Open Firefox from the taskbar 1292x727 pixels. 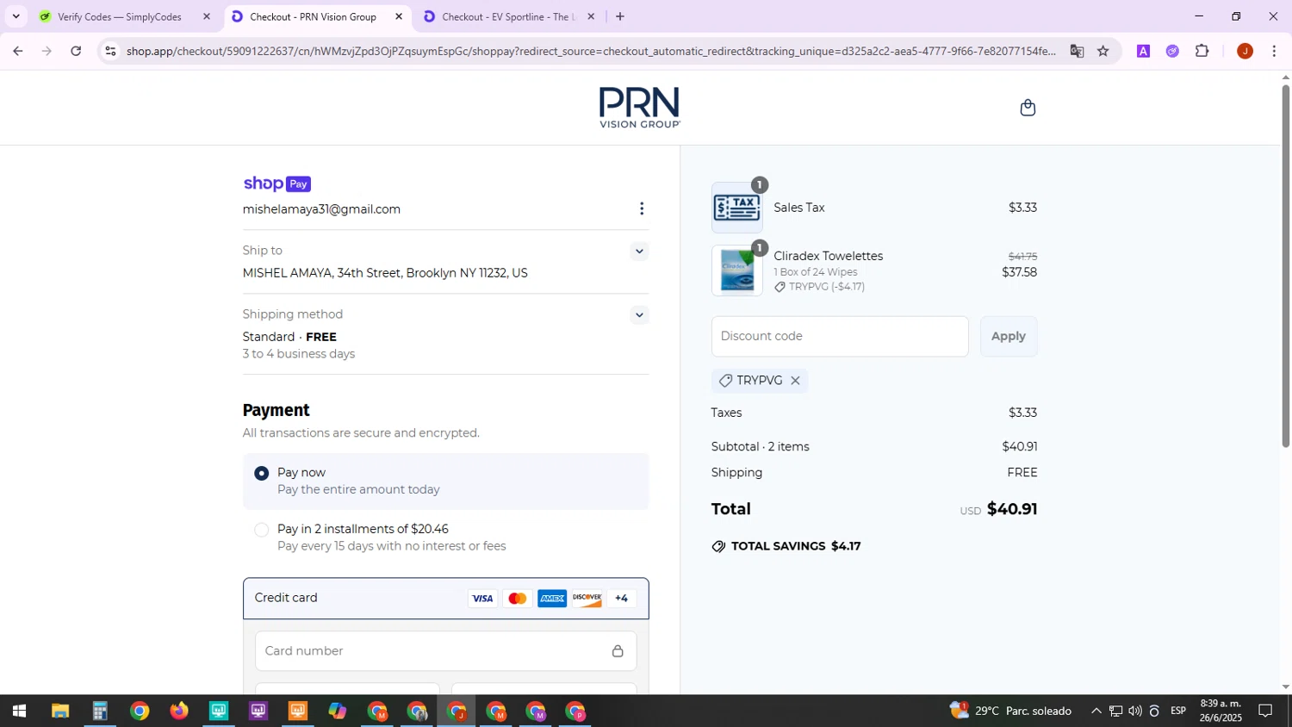click(x=178, y=711)
